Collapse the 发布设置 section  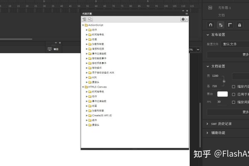point(208,34)
